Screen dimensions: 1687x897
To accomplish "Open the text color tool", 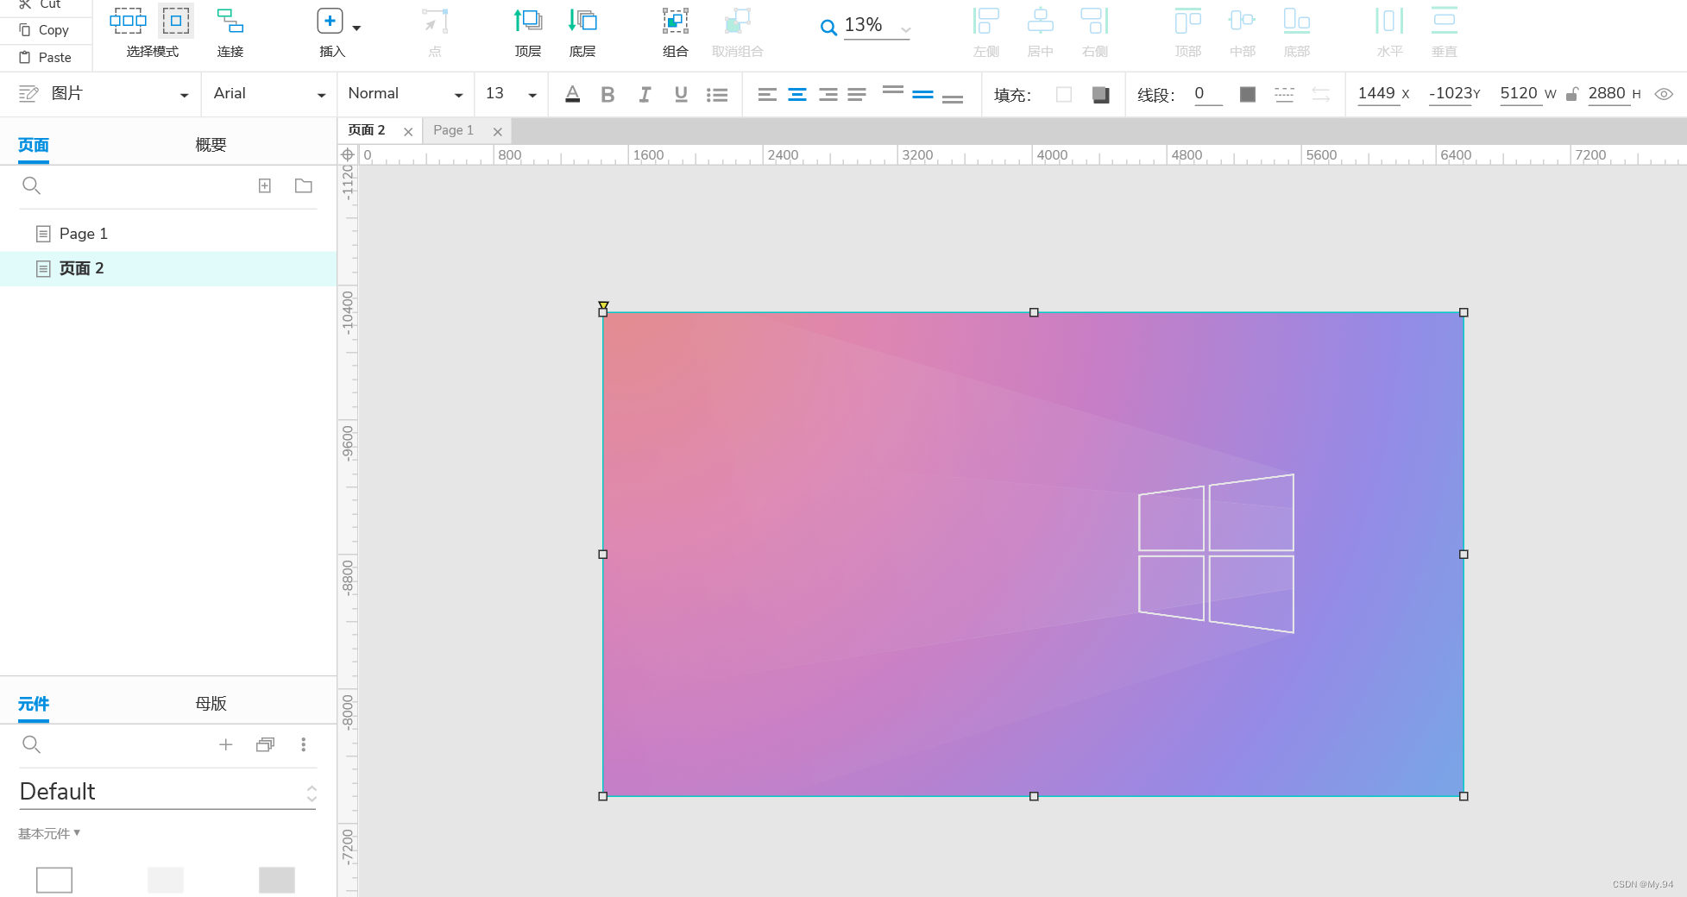I will [x=572, y=94].
